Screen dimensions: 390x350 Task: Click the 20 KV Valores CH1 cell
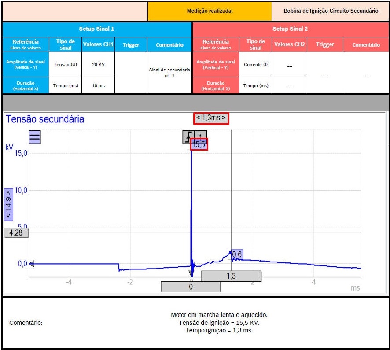click(x=98, y=64)
